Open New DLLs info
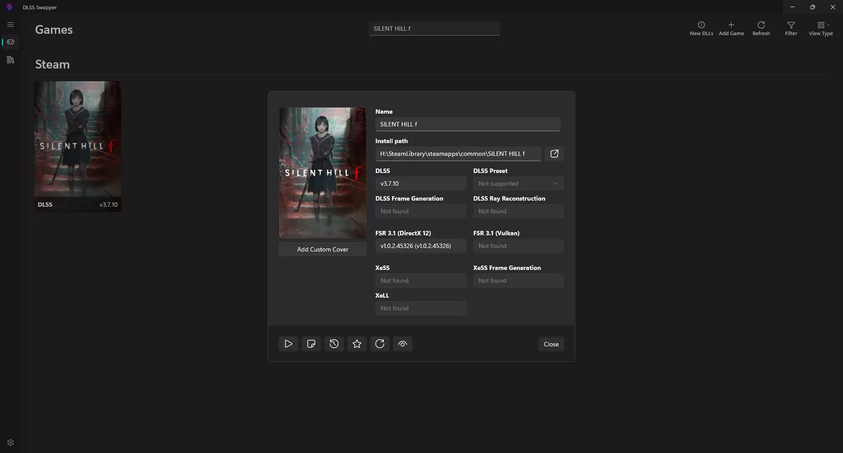Viewport: 843px width, 453px height. pyautogui.click(x=701, y=29)
